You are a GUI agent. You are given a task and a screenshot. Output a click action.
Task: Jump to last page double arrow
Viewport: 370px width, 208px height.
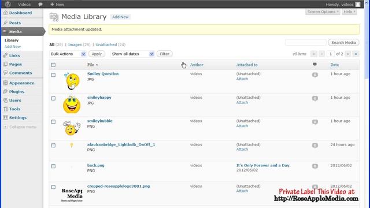pos(356,54)
